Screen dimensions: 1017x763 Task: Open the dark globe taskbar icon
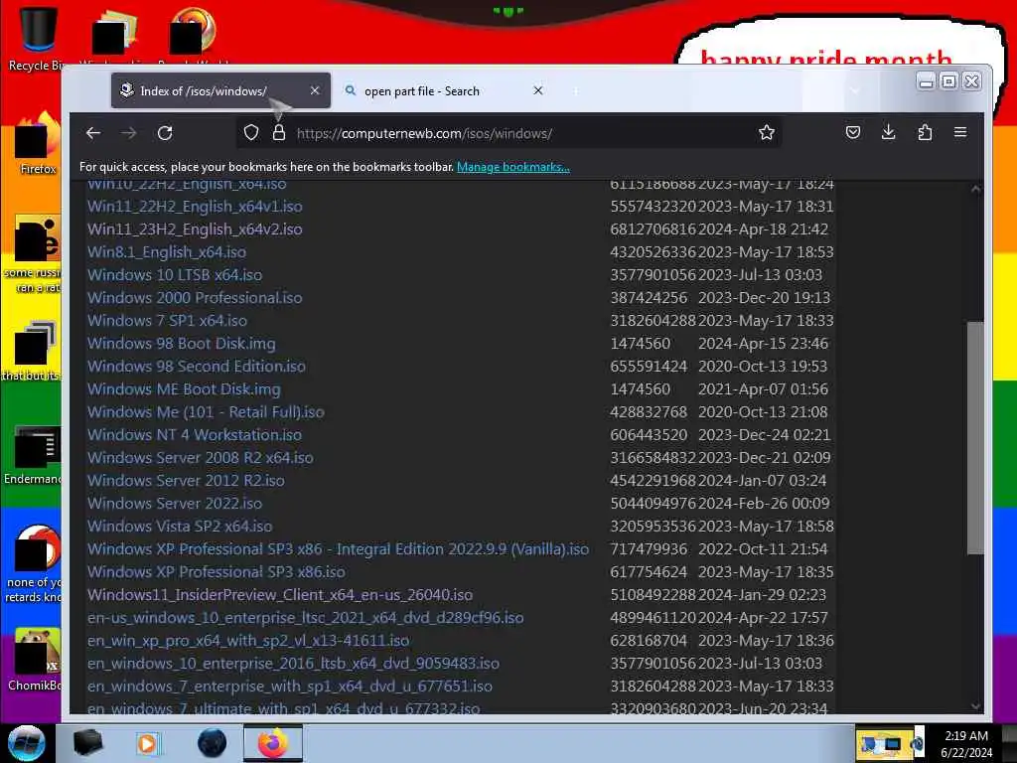pos(213,743)
